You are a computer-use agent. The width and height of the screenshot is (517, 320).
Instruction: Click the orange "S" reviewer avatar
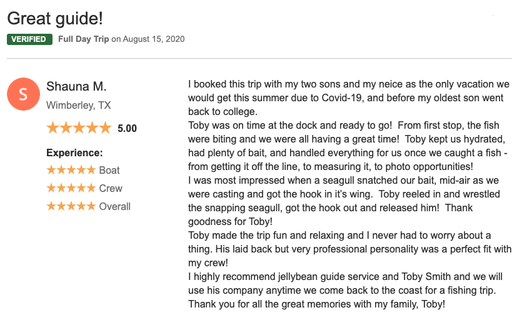pos(24,94)
